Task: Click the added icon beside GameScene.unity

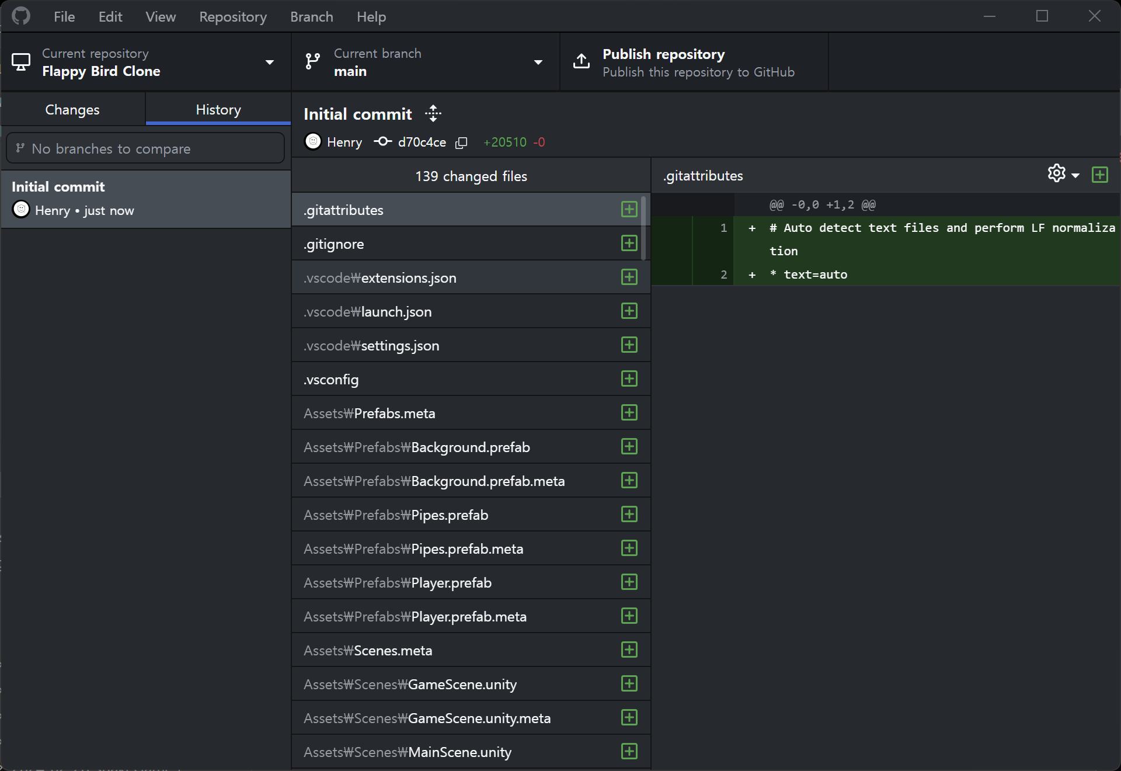Action: (629, 684)
